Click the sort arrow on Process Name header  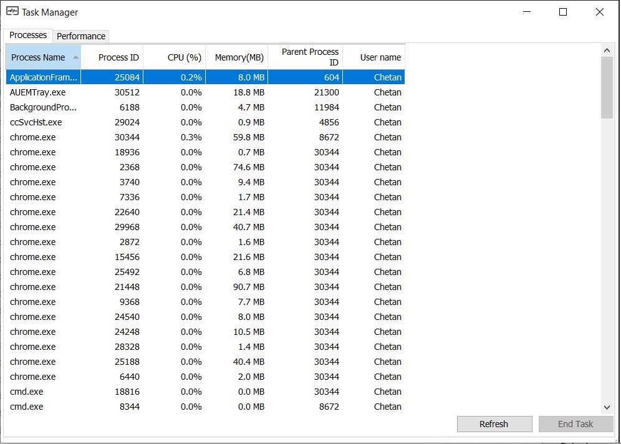[x=76, y=57]
